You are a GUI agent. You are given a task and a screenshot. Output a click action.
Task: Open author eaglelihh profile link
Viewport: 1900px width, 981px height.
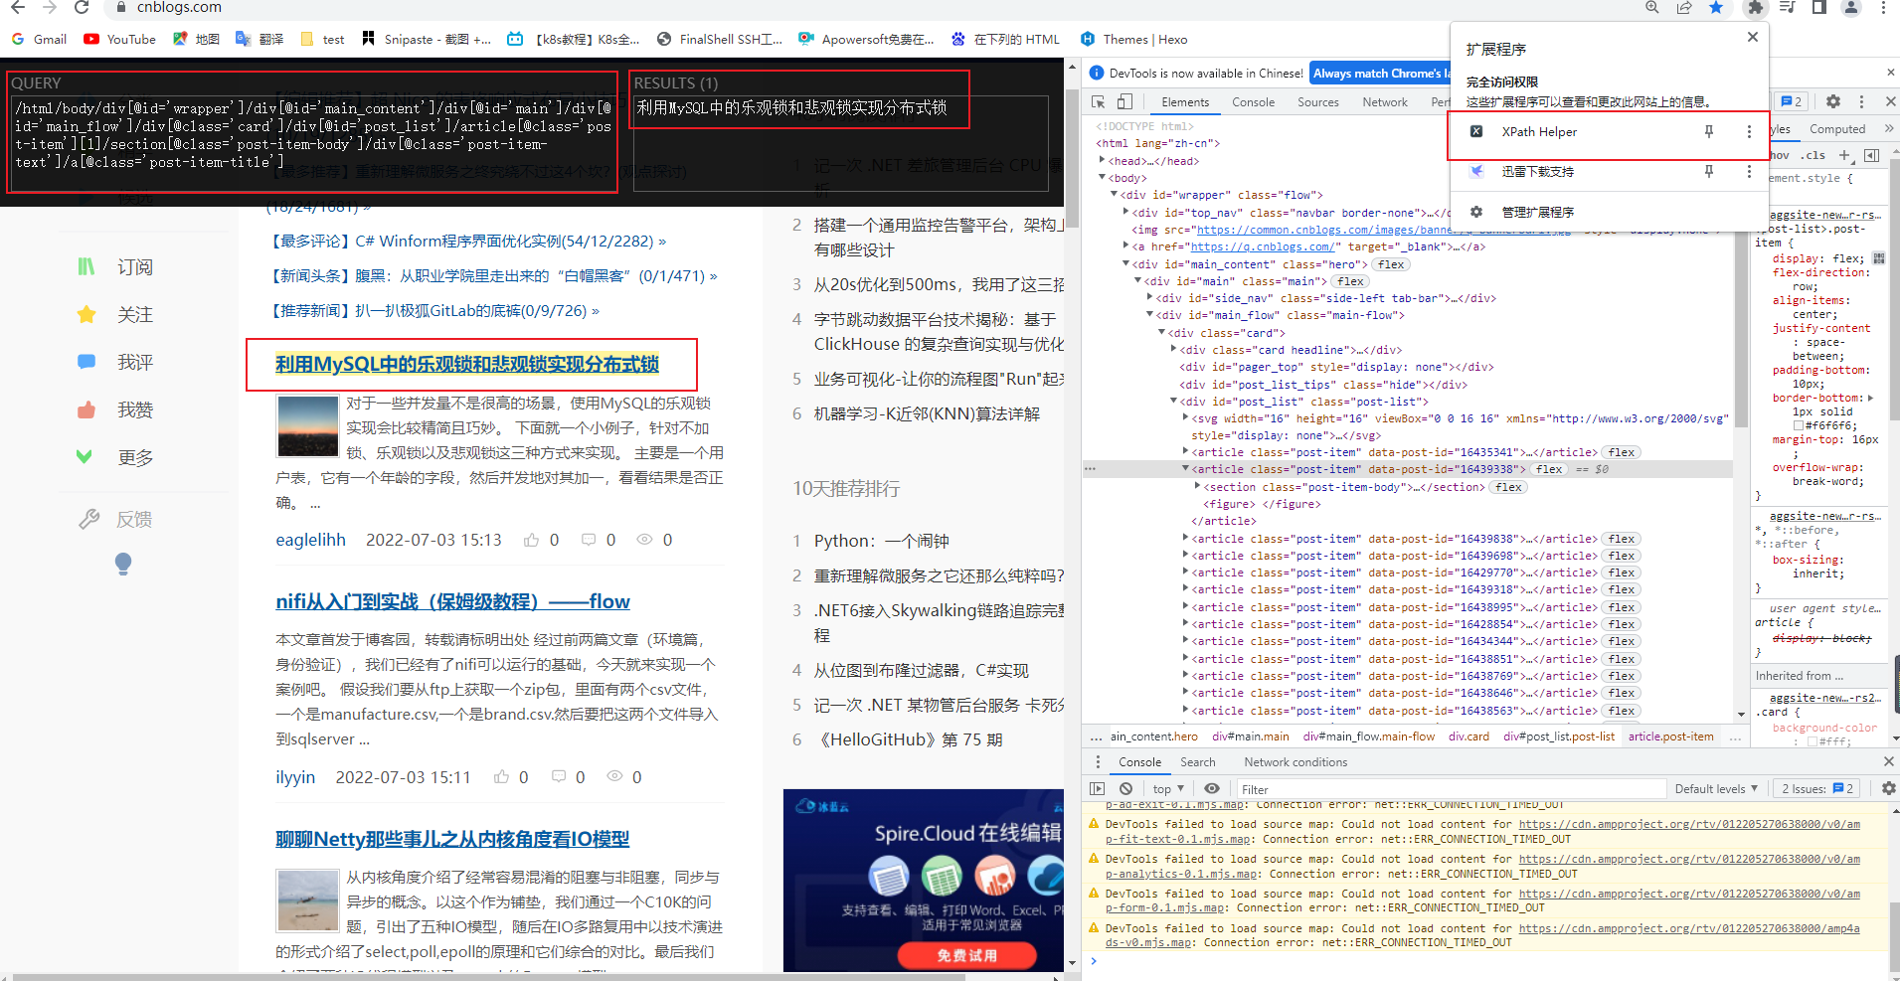coord(310,540)
